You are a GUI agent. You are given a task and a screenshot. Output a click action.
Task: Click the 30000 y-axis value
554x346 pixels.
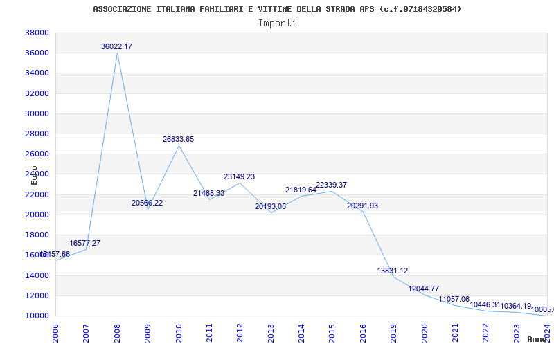tap(37, 113)
